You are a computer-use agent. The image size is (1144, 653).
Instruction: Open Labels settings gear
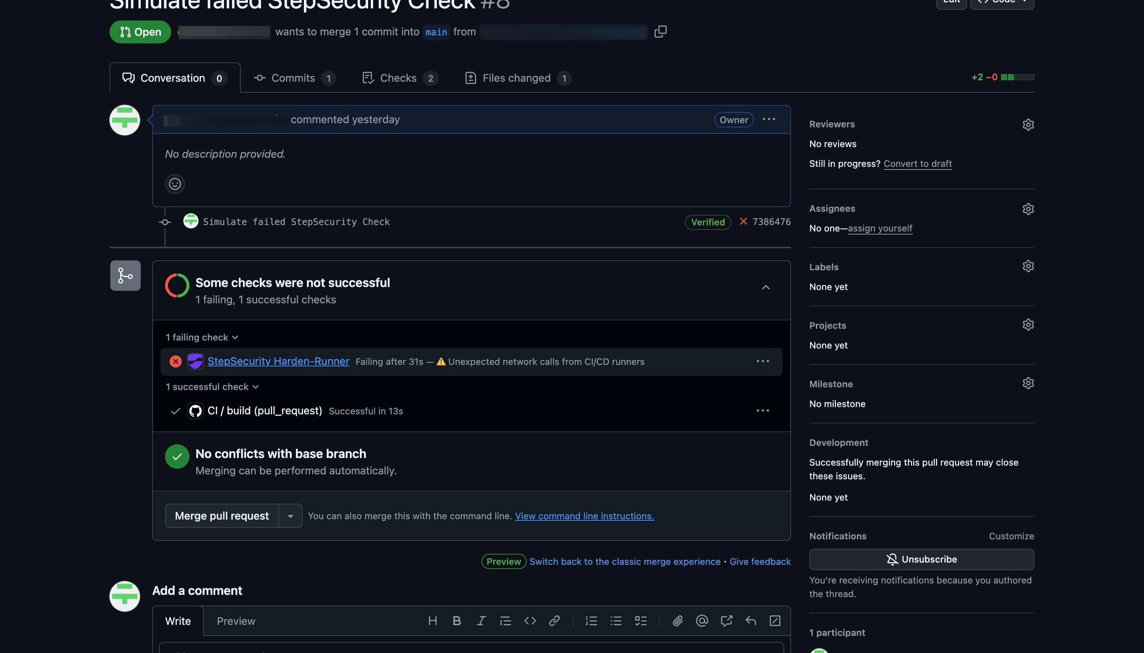click(1028, 266)
